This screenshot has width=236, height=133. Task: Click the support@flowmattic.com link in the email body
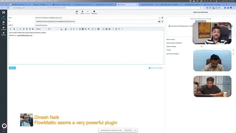point(25,35)
